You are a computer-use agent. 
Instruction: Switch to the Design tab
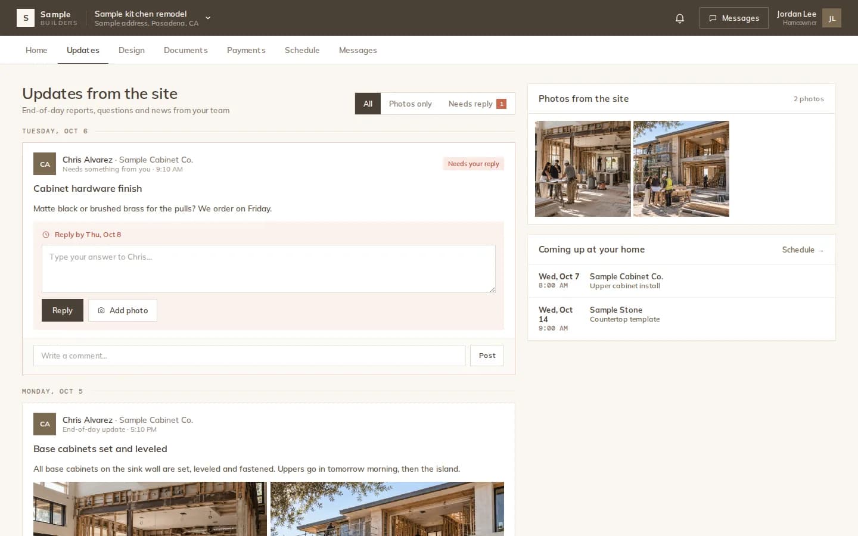pos(132,50)
